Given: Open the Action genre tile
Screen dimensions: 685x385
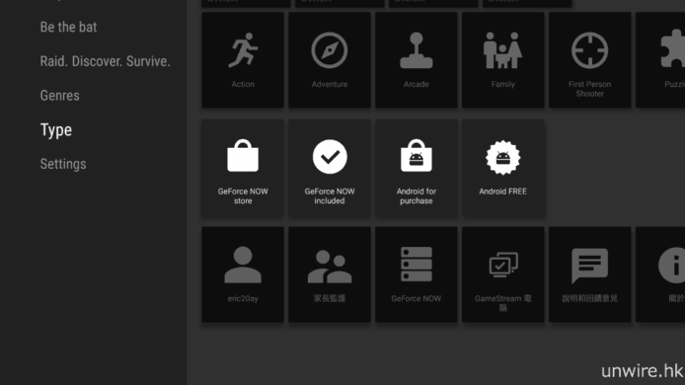Looking at the screenshot, I should (243, 60).
